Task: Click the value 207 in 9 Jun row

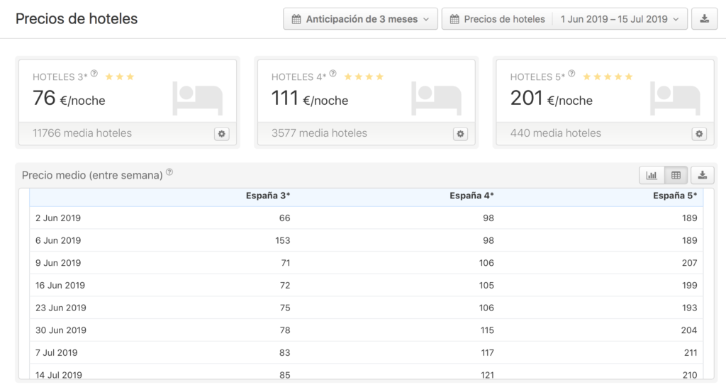Action: (x=689, y=263)
